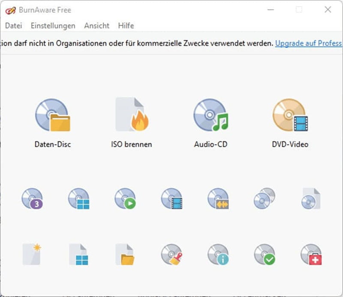Open the copy-to-ISO icon showing disc on document

point(311,198)
